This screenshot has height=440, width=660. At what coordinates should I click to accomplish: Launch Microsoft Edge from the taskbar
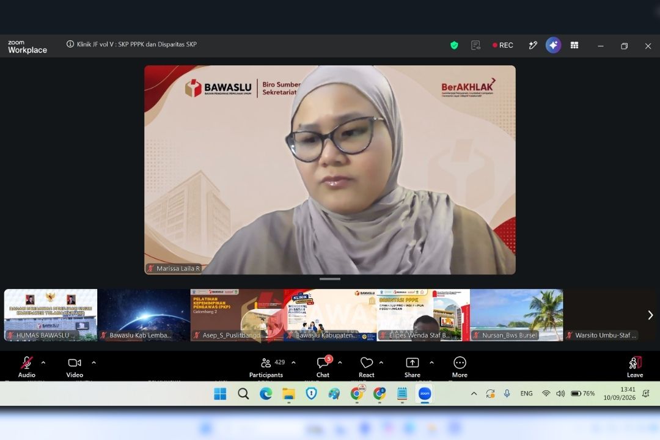click(x=266, y=394)
